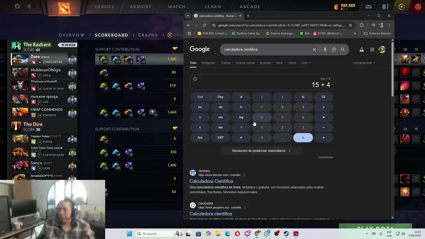Click the sin function key

pyautogui.click(x=220, y=107)
